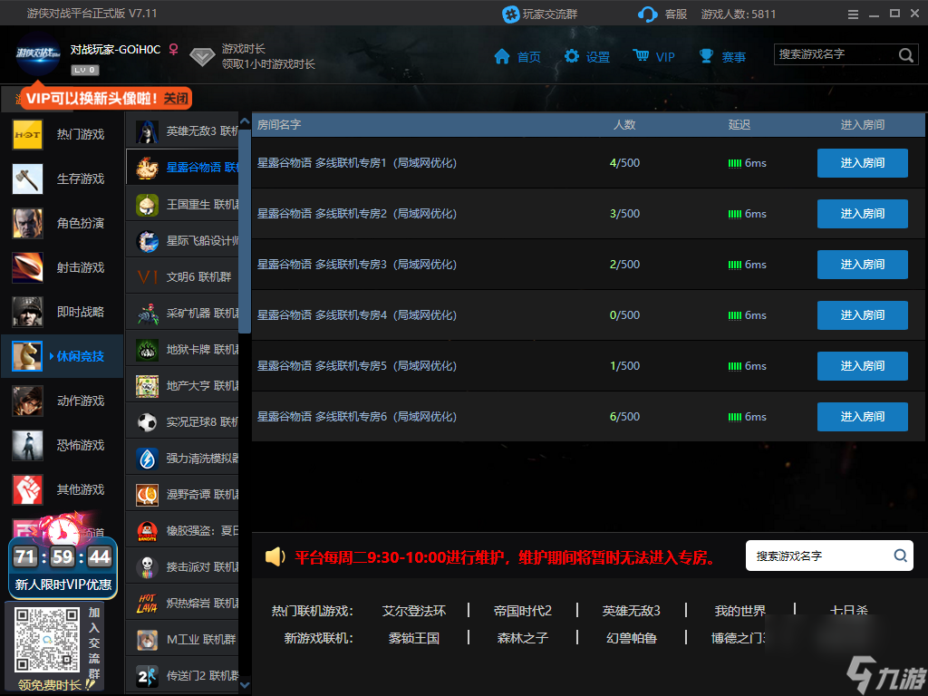Click the diamond 游戏时长 icon

(x=202, y=56)
